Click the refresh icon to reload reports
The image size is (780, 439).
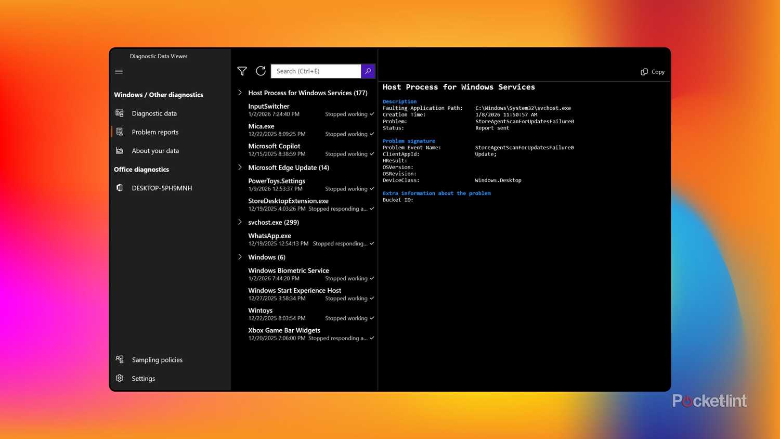261,71
